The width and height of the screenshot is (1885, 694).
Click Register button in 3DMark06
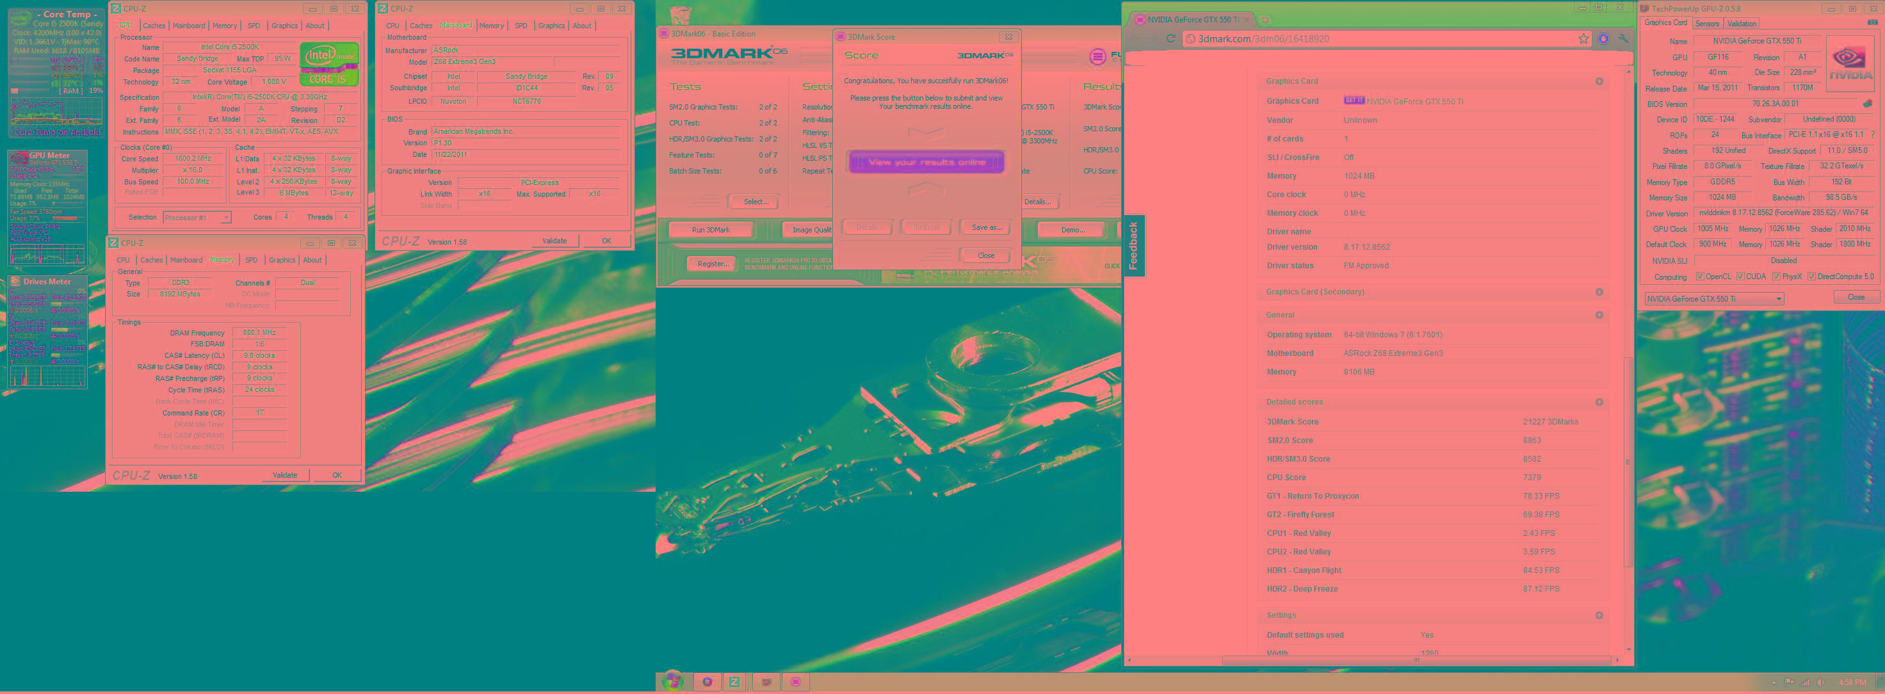[x=712, y=264]
